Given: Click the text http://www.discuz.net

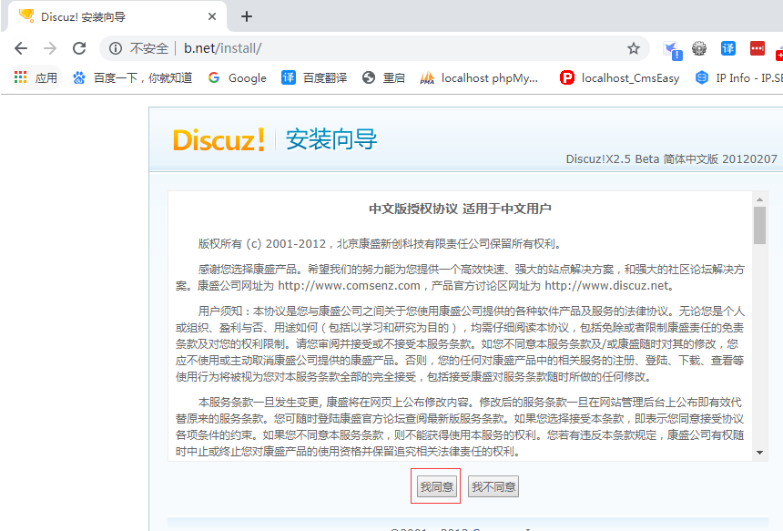Looking at the screenshot, I should coord(606,286).
